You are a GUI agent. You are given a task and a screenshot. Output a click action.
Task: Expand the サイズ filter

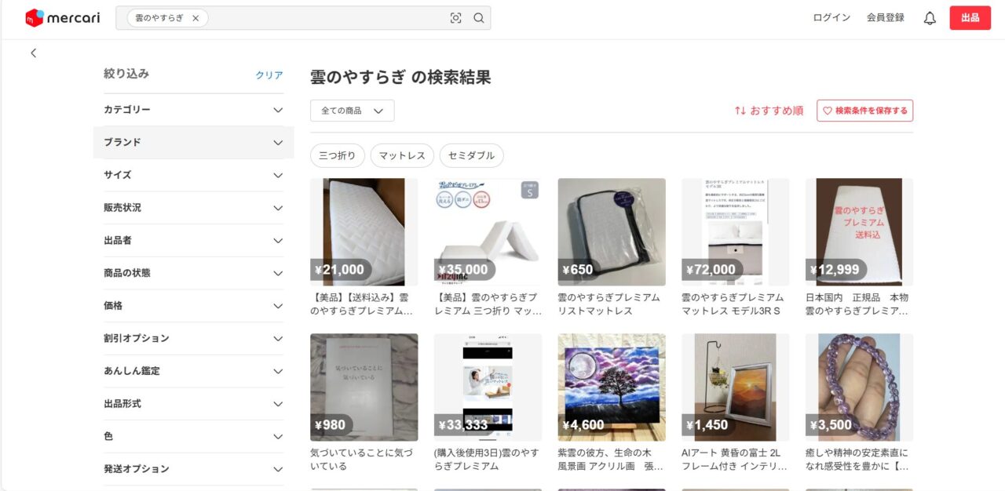[193, 175]
